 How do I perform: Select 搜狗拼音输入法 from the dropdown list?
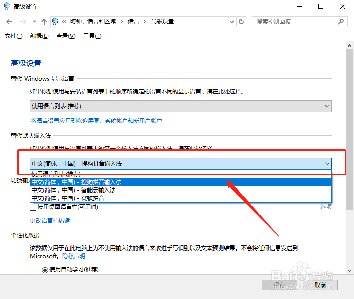(x=181, y=182)
